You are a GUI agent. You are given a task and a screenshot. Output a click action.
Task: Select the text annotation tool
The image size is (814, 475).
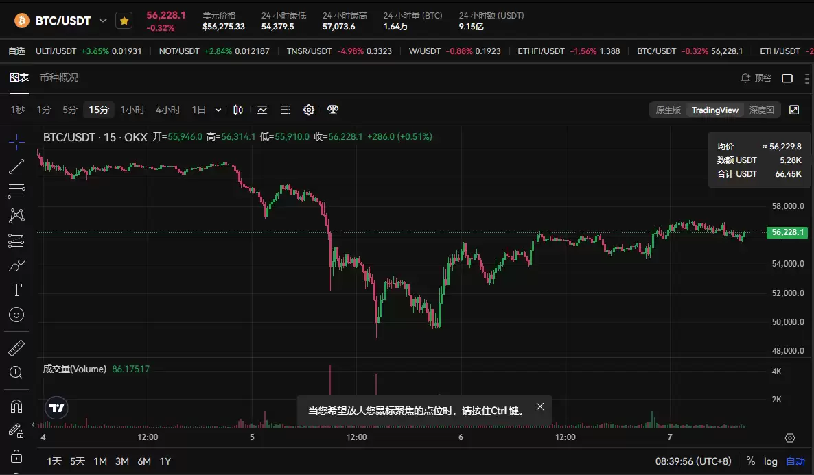coord(16,290)
